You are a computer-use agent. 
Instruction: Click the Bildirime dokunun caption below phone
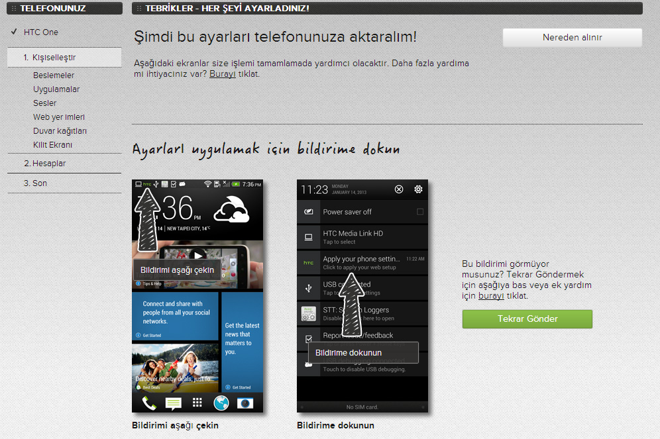(335, 425)
